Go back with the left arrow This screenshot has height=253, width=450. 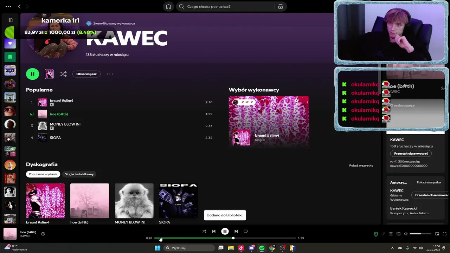[x=19, y=6]
